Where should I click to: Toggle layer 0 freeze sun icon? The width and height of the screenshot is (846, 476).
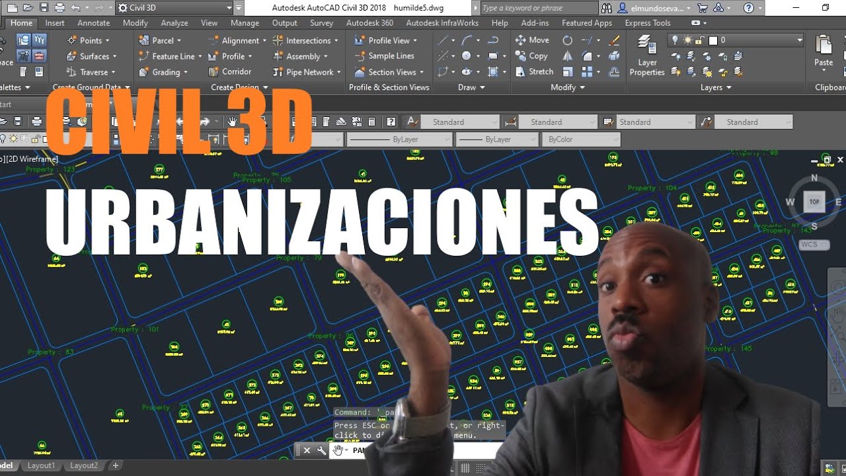click(687, 40)
